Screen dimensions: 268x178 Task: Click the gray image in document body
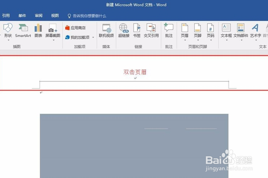tap(134, 146)
